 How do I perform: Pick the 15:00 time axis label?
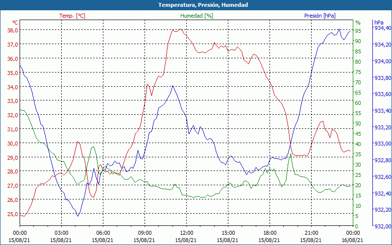[x=228, y=233]
